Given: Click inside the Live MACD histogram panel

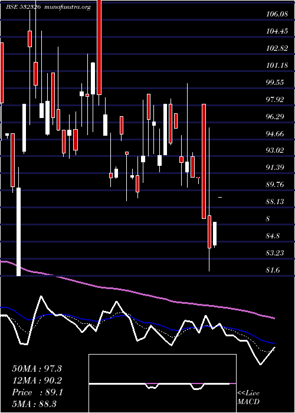Looking at the screenshot, I should [x=162, y=383].
